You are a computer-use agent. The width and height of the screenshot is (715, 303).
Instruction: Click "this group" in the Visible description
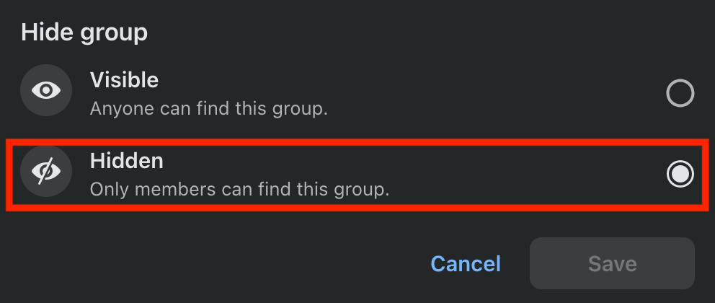click(x=285, y=109)
